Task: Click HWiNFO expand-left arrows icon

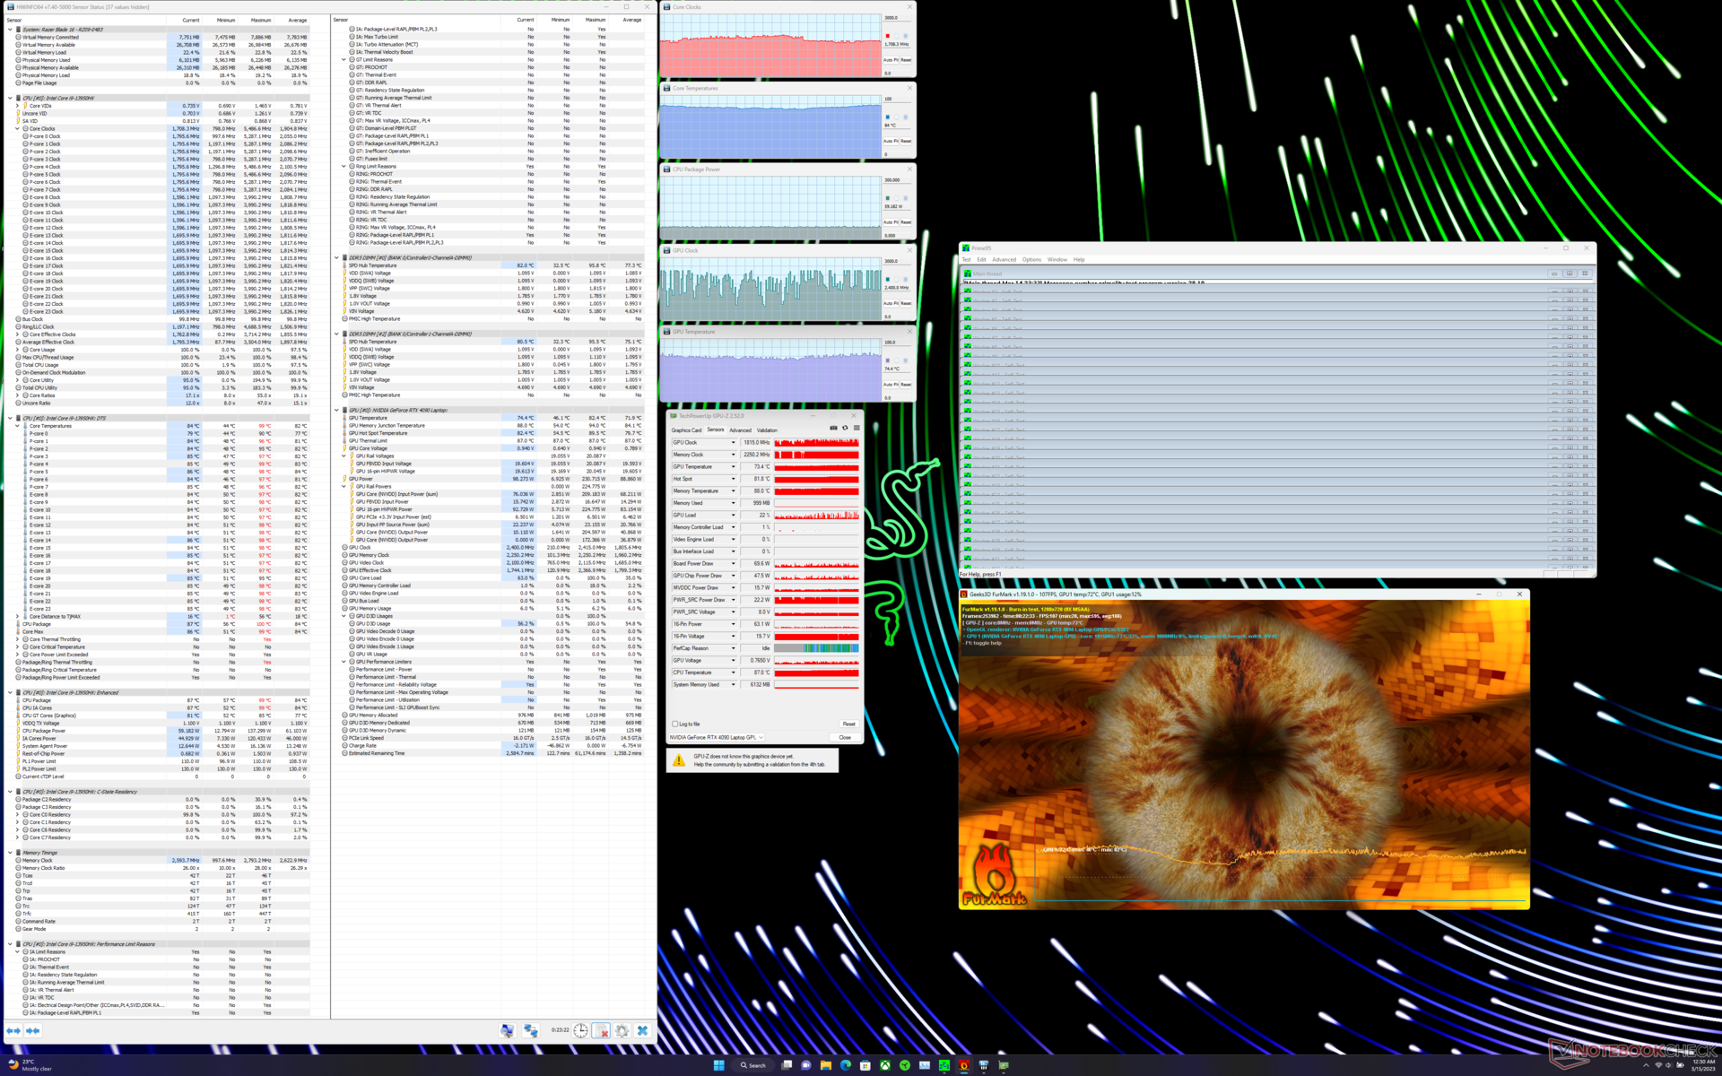Action: 13,1030
